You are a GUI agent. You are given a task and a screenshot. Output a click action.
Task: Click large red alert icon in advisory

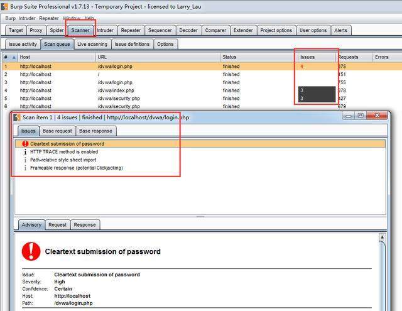[x=31, y=251]
